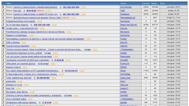Go to page 1335 of 'Ну че танковые задроты'
The image size is (189, 106).
[x=48, y=25]
